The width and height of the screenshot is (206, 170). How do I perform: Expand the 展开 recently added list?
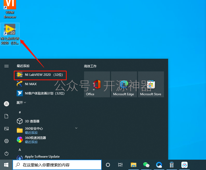tap(21, 102)
